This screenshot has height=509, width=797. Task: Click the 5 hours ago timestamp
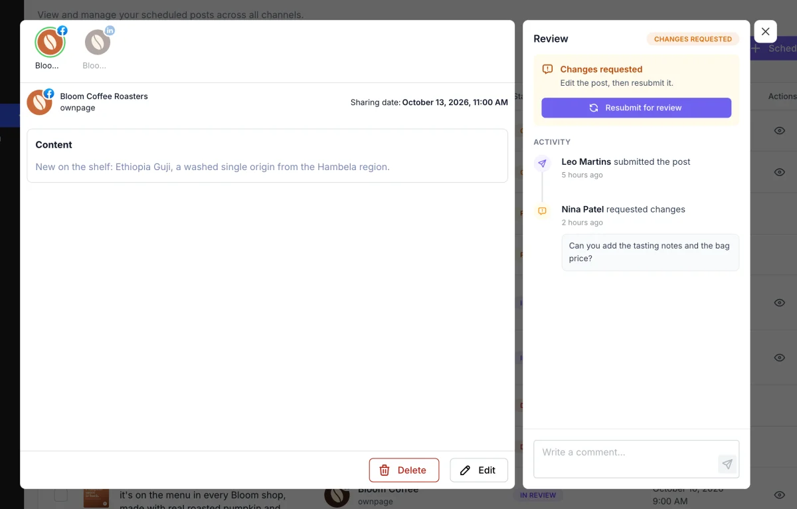pos(582,175)
